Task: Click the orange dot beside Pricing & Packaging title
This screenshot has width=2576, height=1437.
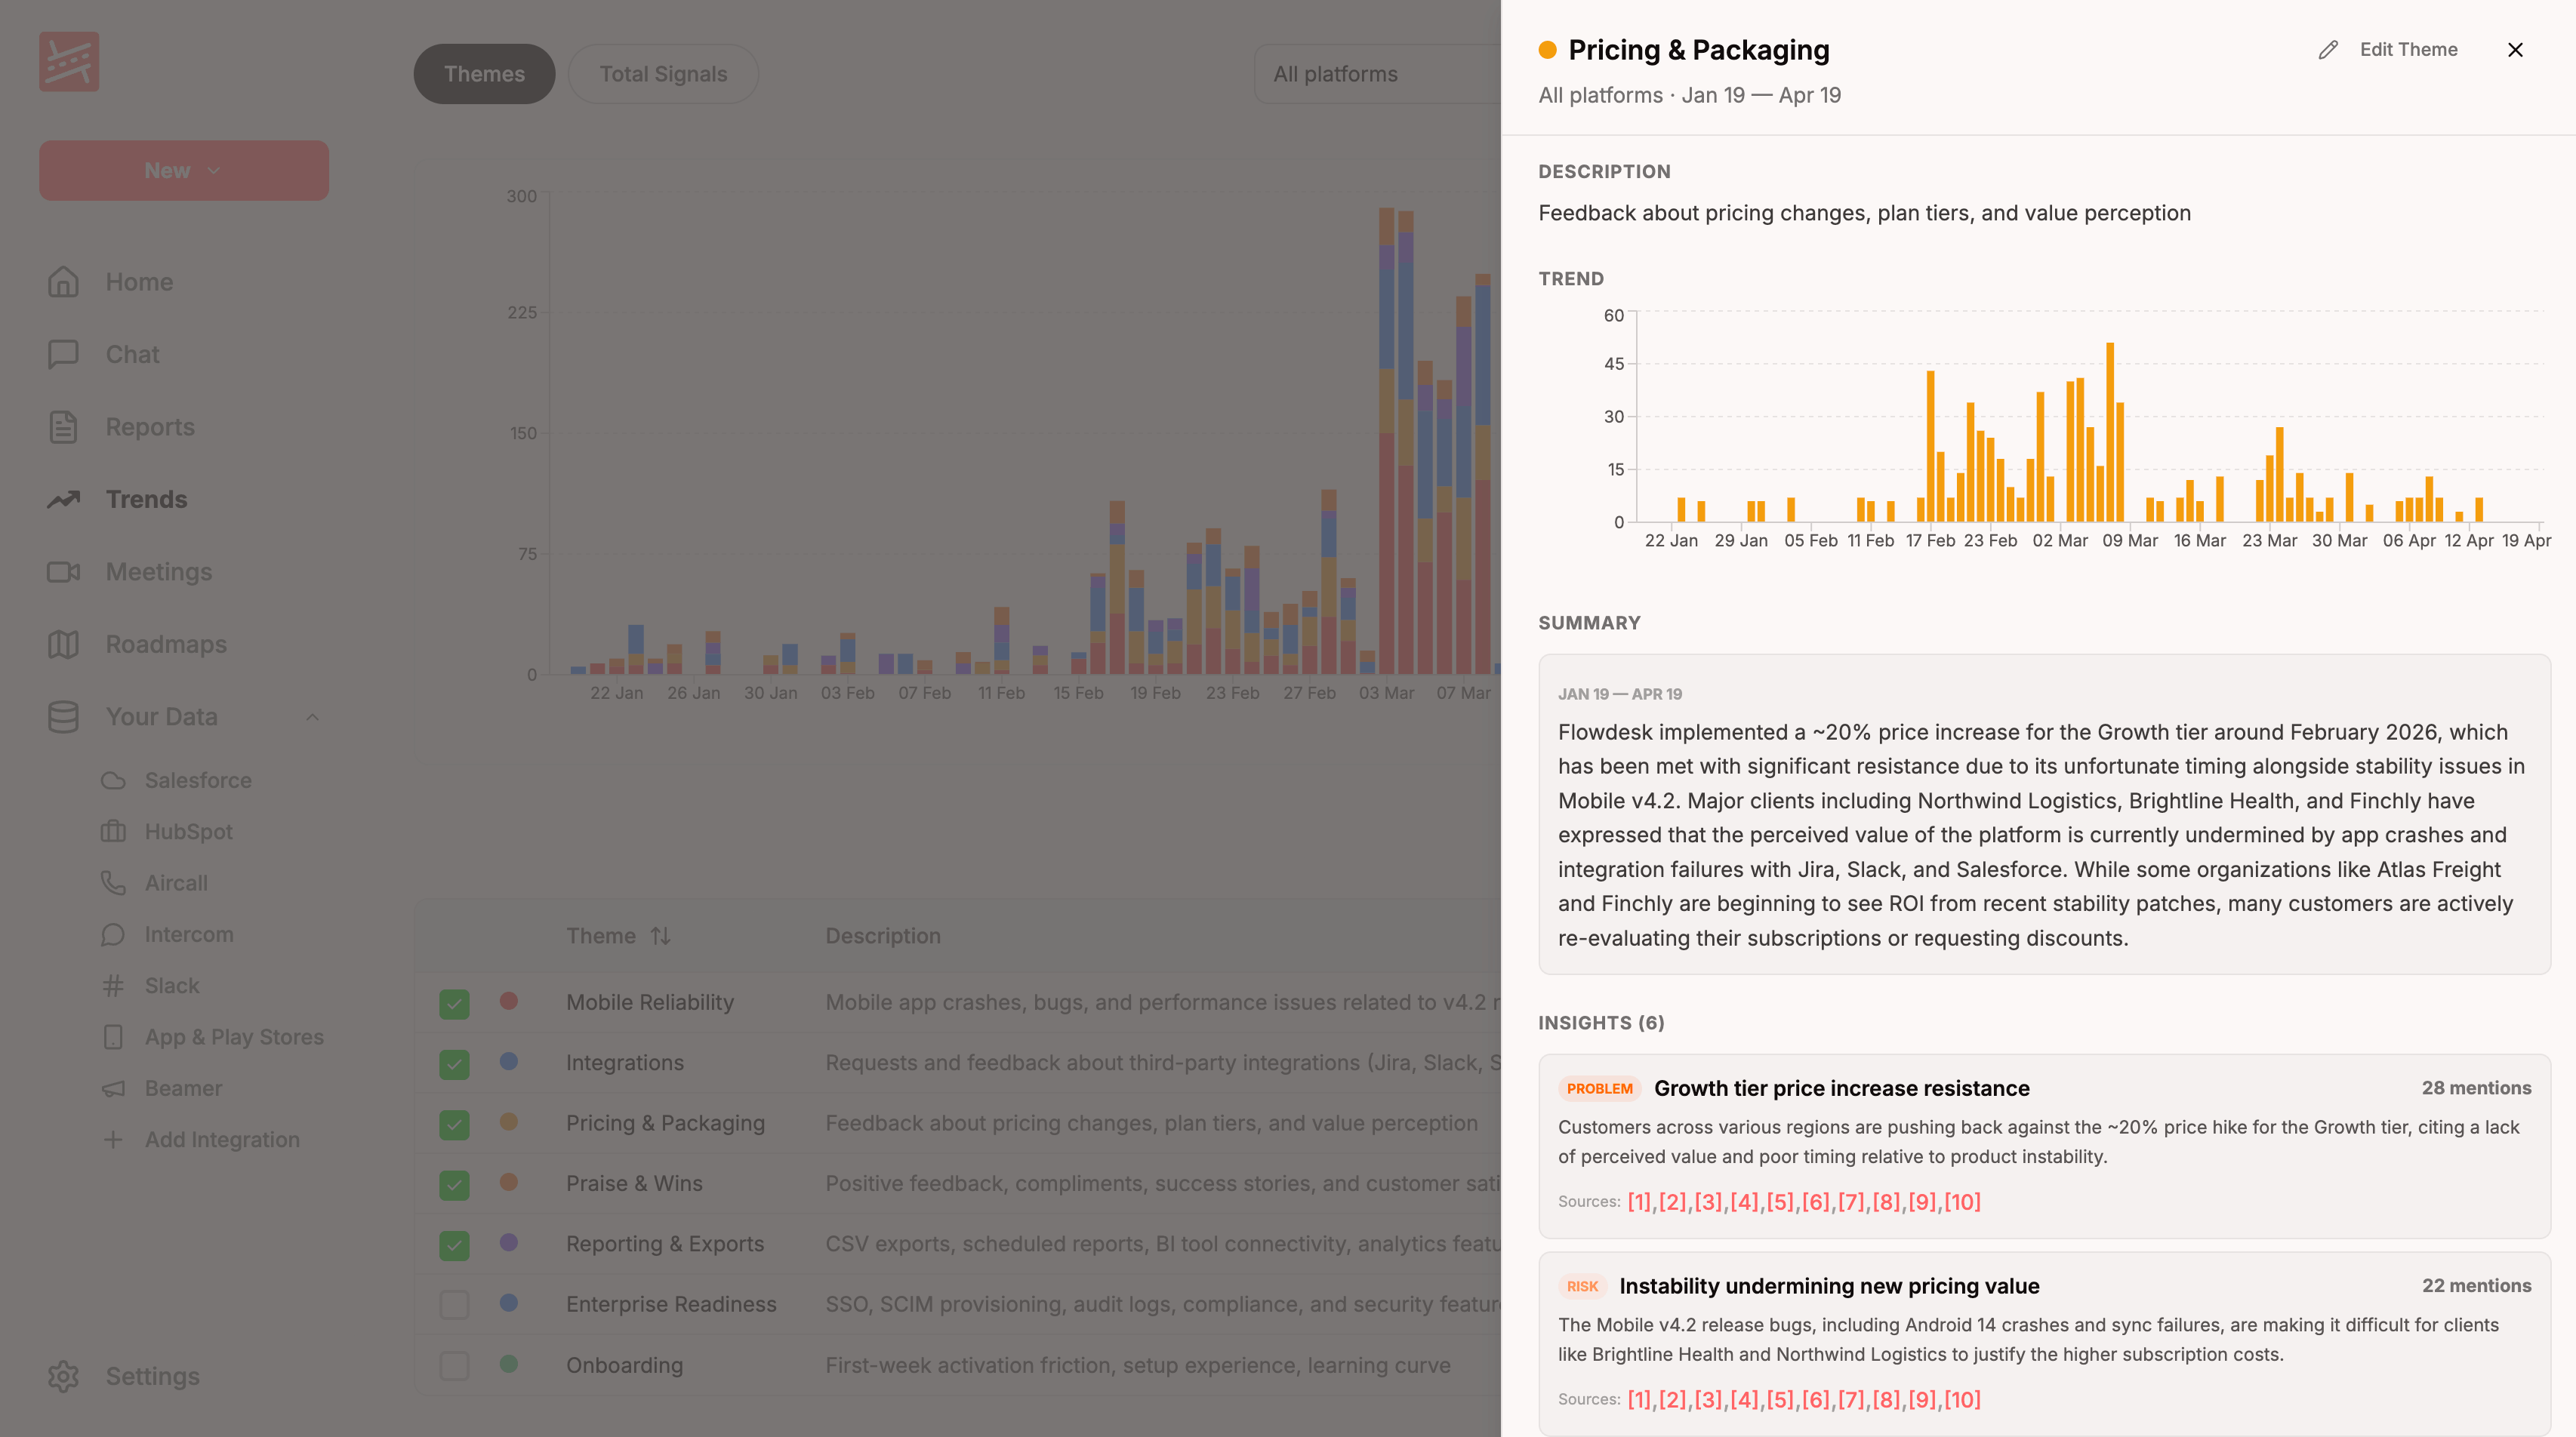Action: [1548, 50]
